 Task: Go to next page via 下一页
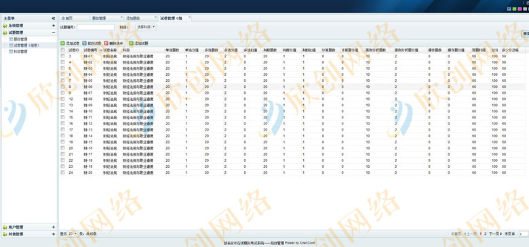(496, 233)
